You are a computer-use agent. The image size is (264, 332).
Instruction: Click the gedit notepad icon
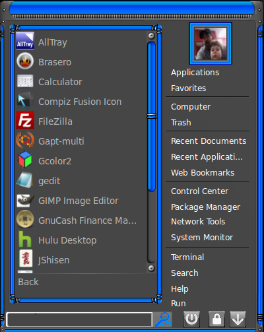click(x=24, y=180)
